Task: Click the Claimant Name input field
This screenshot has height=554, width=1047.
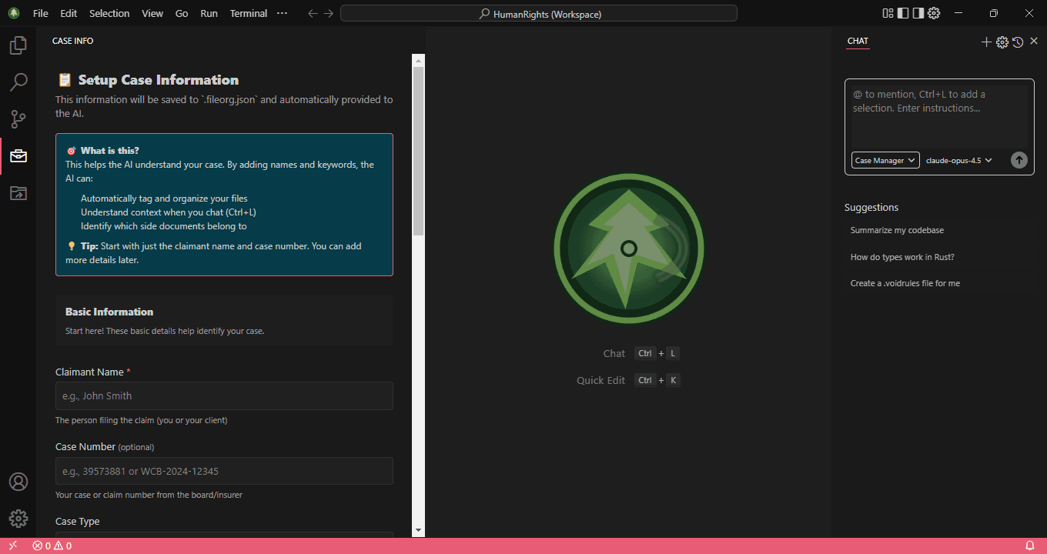Action: 224,395
